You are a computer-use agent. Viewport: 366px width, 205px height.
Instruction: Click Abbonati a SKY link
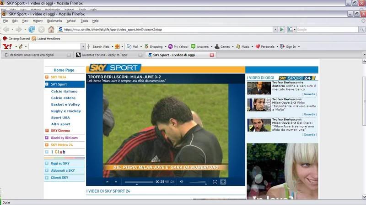click(63, 170)
